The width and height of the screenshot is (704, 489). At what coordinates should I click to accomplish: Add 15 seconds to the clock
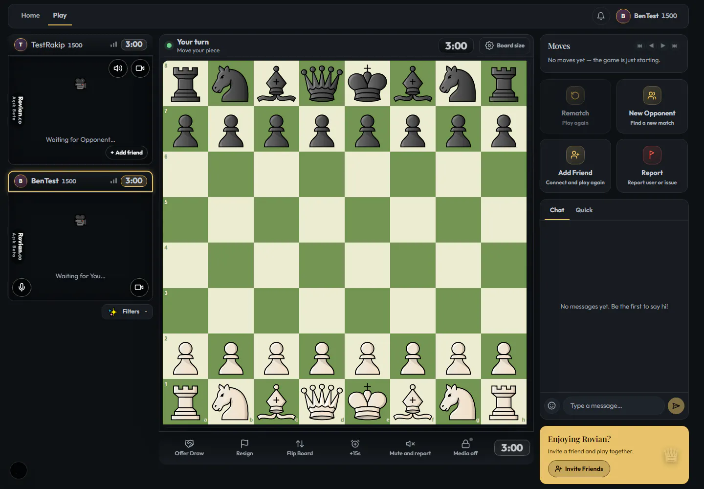(355, 447)
